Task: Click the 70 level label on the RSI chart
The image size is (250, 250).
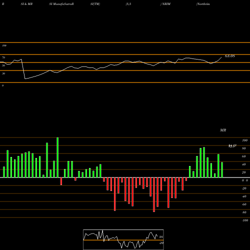Action: (x=3, y=57)
